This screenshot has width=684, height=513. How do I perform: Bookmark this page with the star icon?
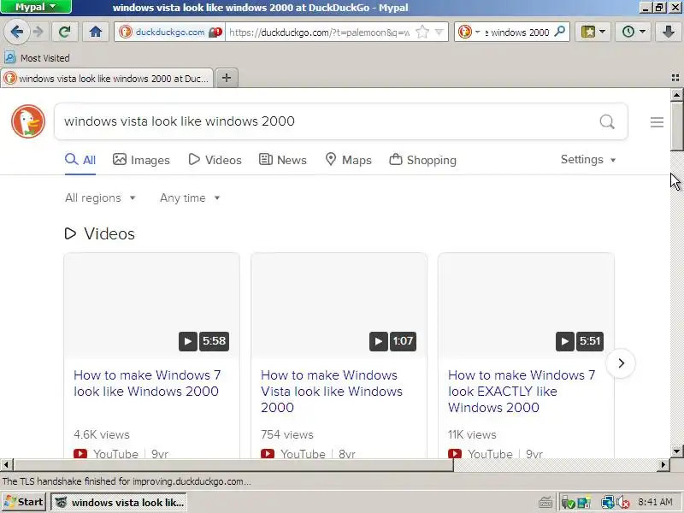[x=422, y=32]
